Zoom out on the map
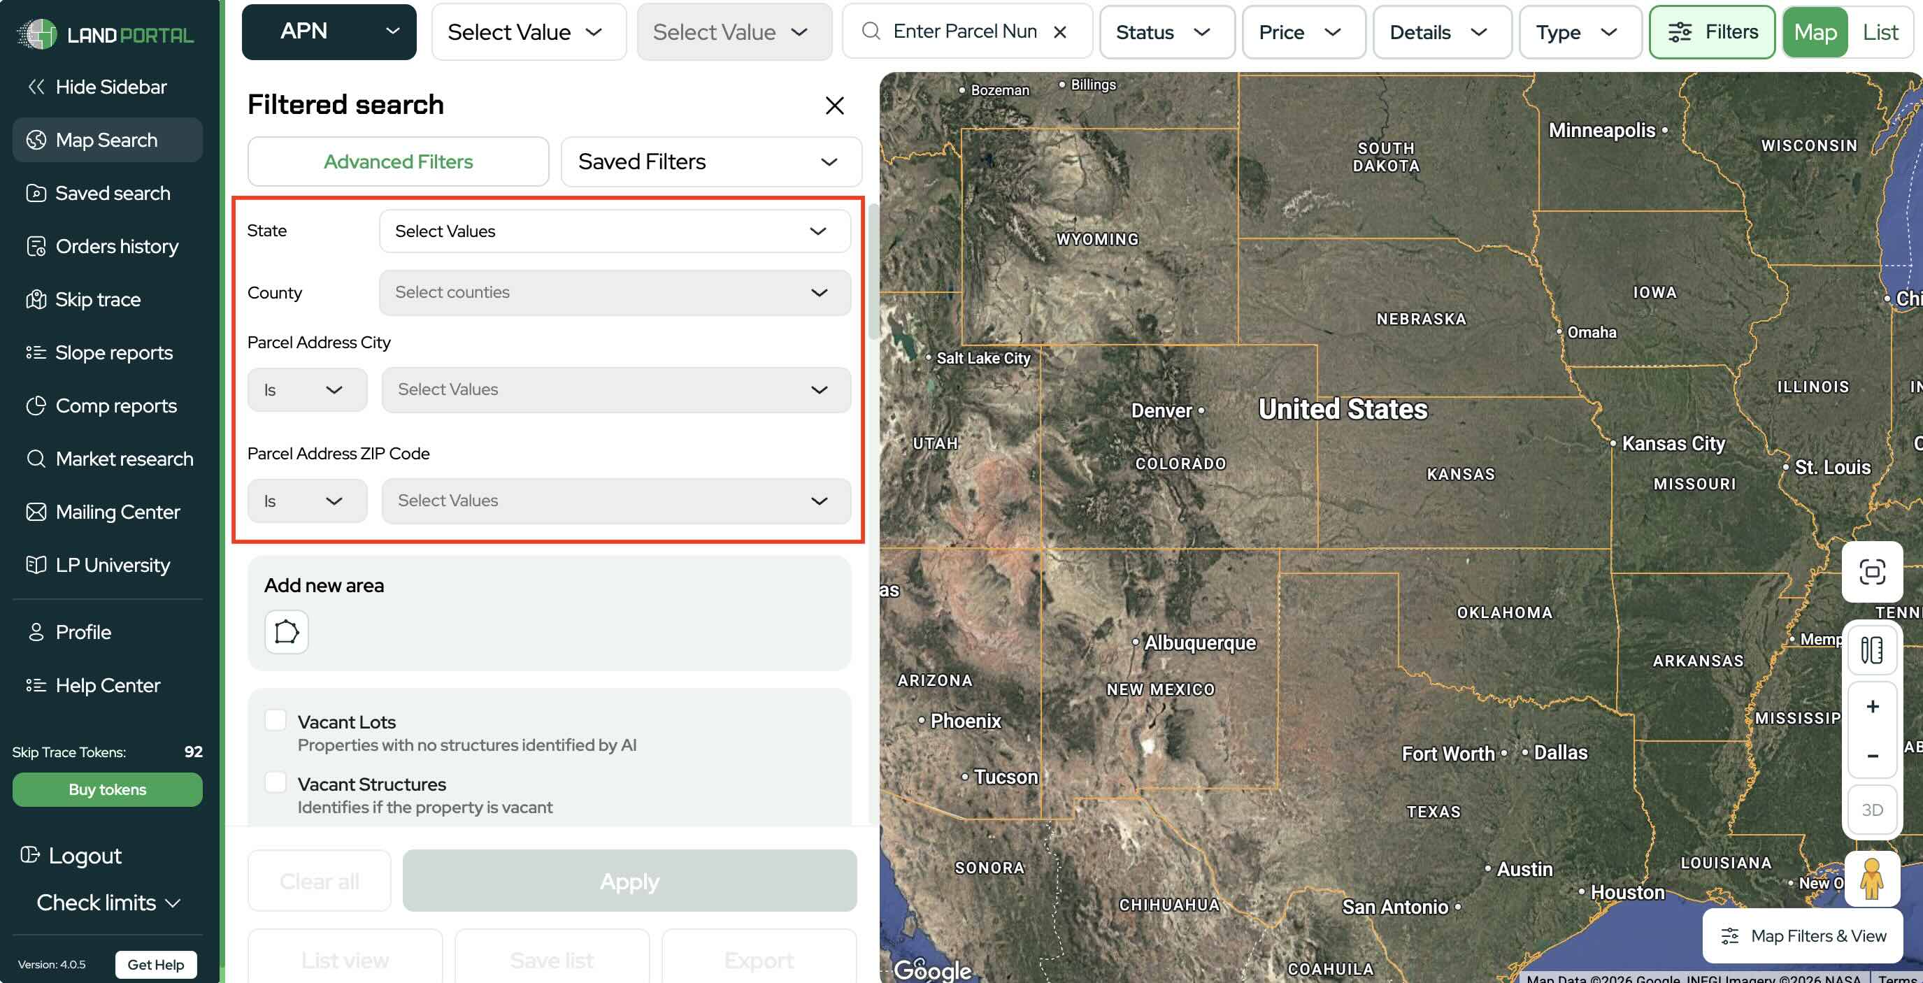The image size is (1923, 983). coord(1872,755)
